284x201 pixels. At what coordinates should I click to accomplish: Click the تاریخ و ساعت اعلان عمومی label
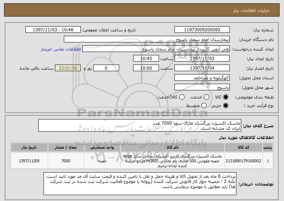coord(109,30)
